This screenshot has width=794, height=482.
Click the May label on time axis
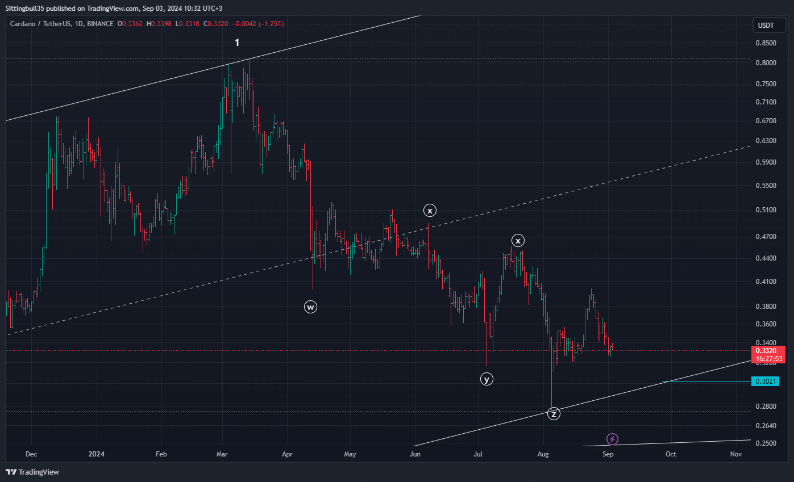click(x=350, y=454)
